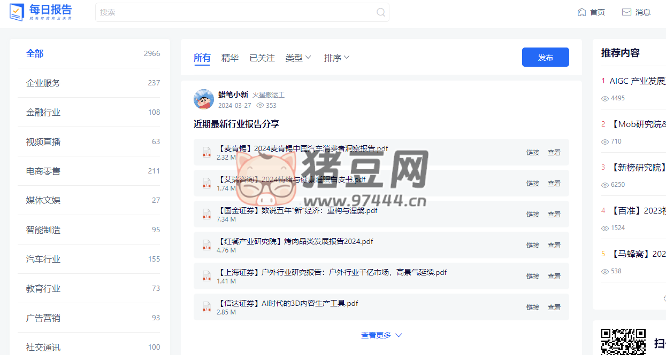Switch to the 精华 tab
666x355 pixels.
[x=230, y=58]
